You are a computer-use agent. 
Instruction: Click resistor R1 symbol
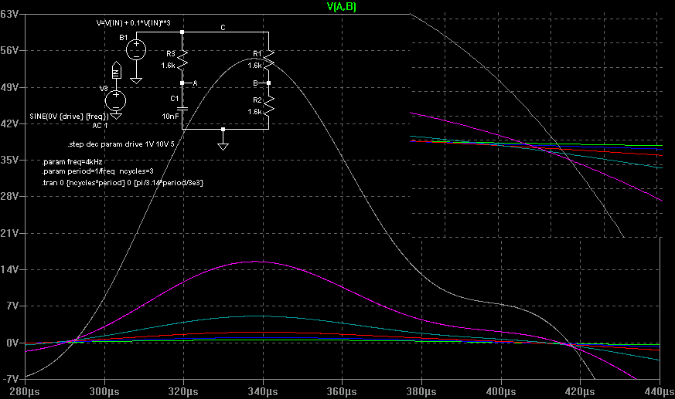pos(269,59)
